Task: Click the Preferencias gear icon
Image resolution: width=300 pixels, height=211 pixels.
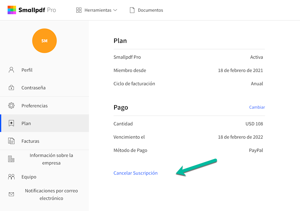Action: pyautogui.click(x=11, y=105)
